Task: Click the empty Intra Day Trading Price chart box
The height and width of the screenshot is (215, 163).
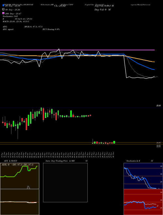Action: click(x=65, y=182)
